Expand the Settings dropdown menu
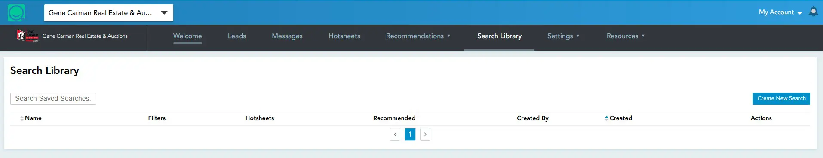The height and width of the screenshot is (158, 823). point(563,36)
